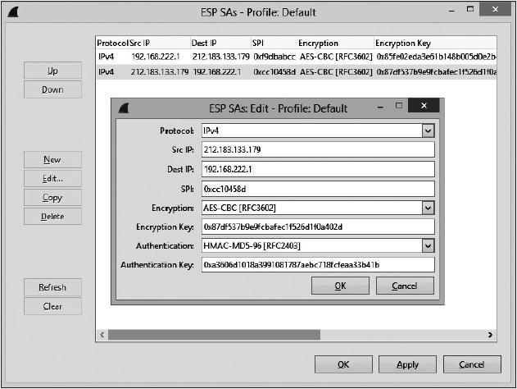
Task: Create a new SA with New button
Action: click(52, 160)
